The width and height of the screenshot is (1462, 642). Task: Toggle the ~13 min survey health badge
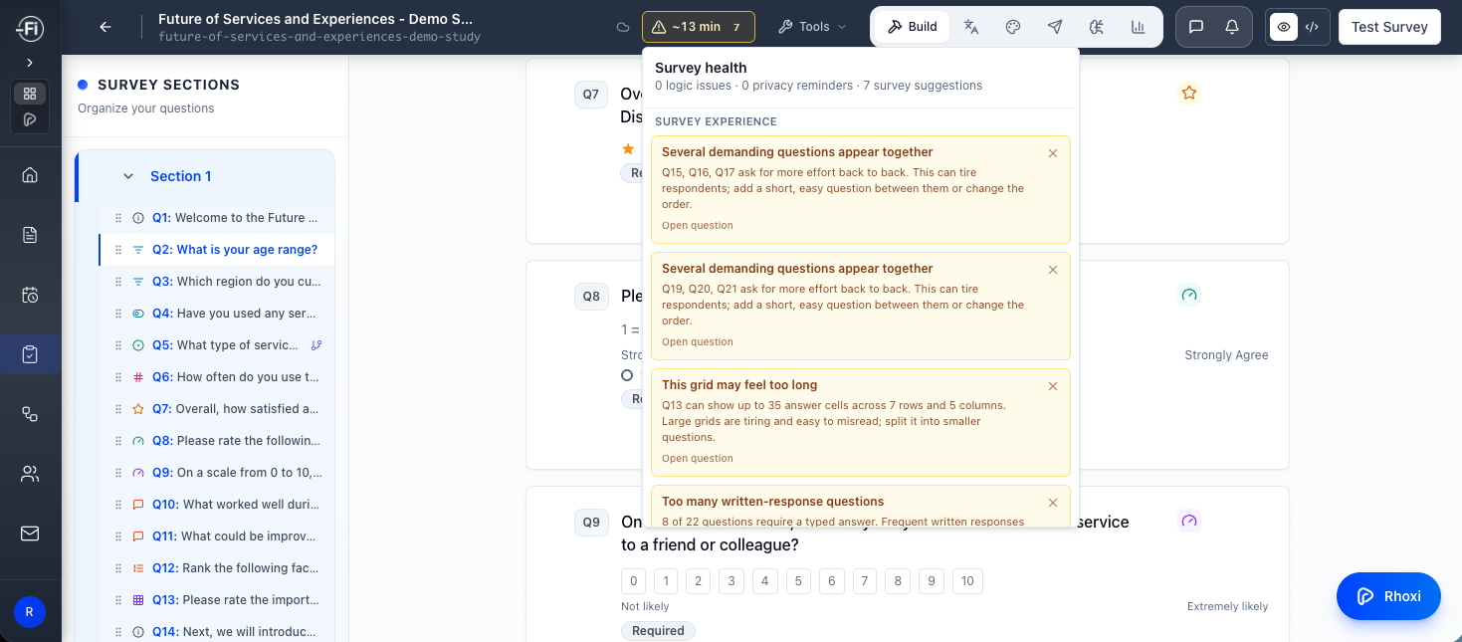[699, 27]
